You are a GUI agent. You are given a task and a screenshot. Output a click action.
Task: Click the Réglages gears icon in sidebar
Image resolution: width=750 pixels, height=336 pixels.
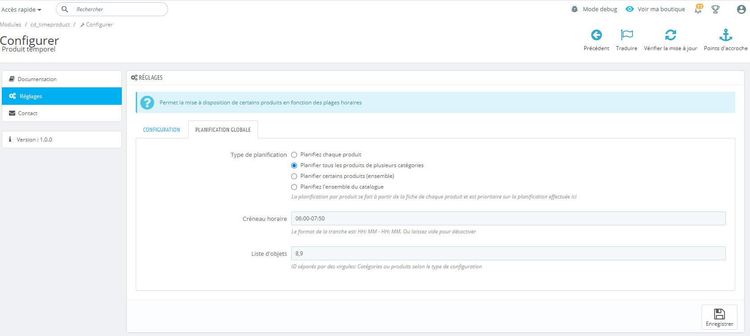click(13, 96)
